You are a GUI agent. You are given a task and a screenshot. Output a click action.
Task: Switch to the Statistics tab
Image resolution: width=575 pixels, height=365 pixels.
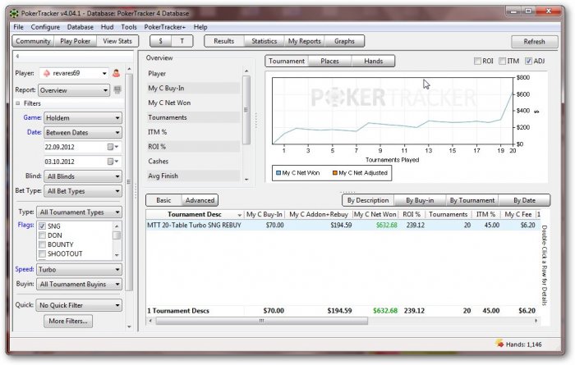264,41
